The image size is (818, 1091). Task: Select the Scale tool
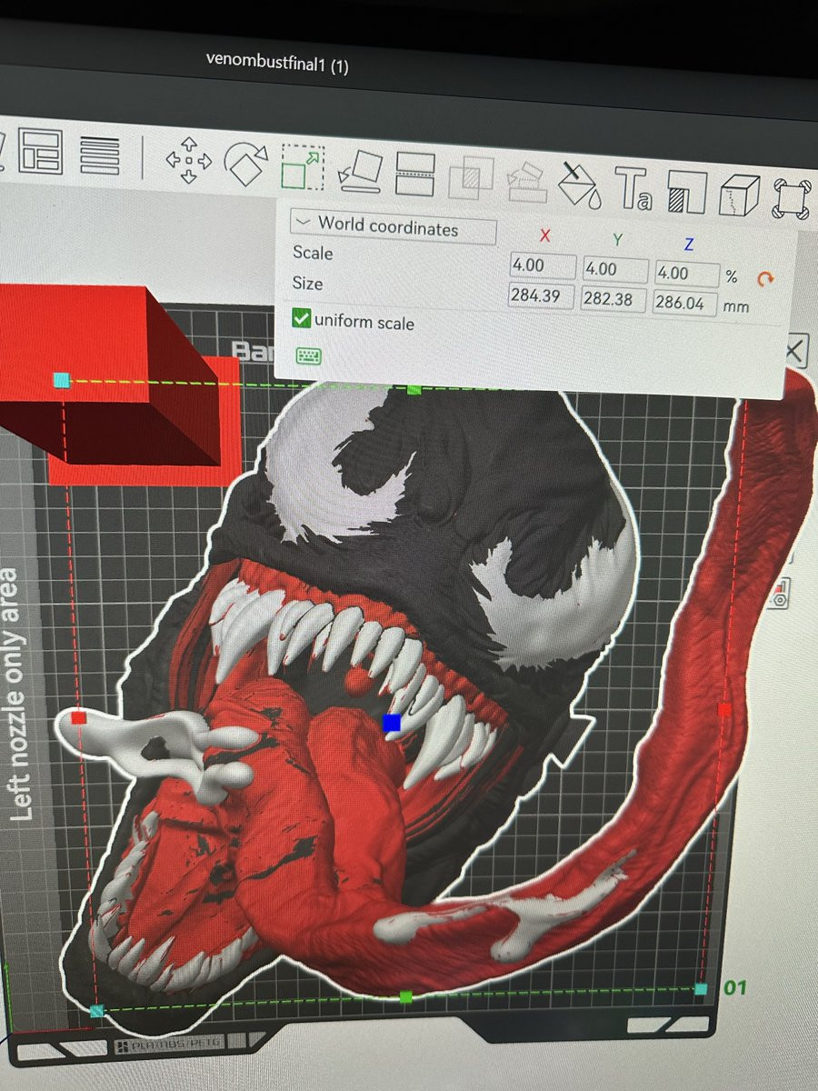click(303, 167)
